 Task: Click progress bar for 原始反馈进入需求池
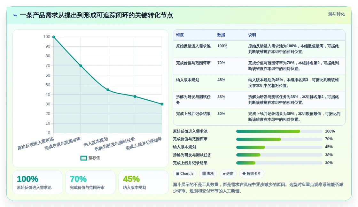point(279,132)
